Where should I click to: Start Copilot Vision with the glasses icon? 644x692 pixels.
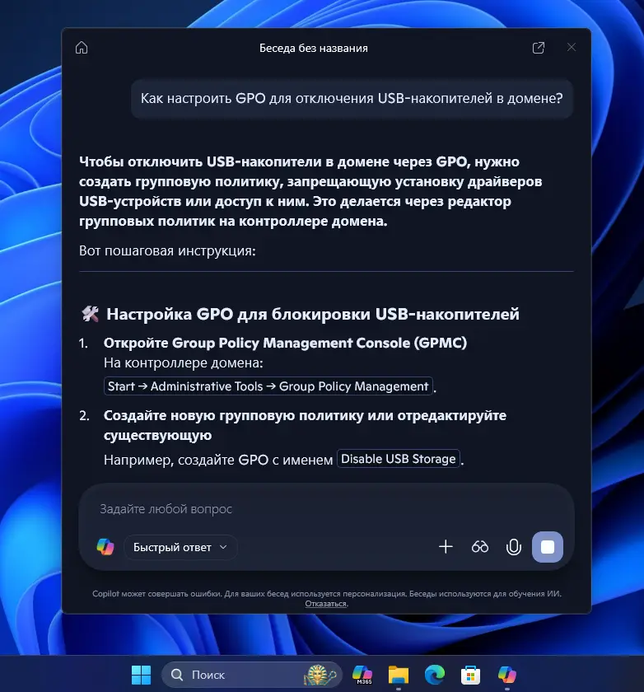point(480,547)
